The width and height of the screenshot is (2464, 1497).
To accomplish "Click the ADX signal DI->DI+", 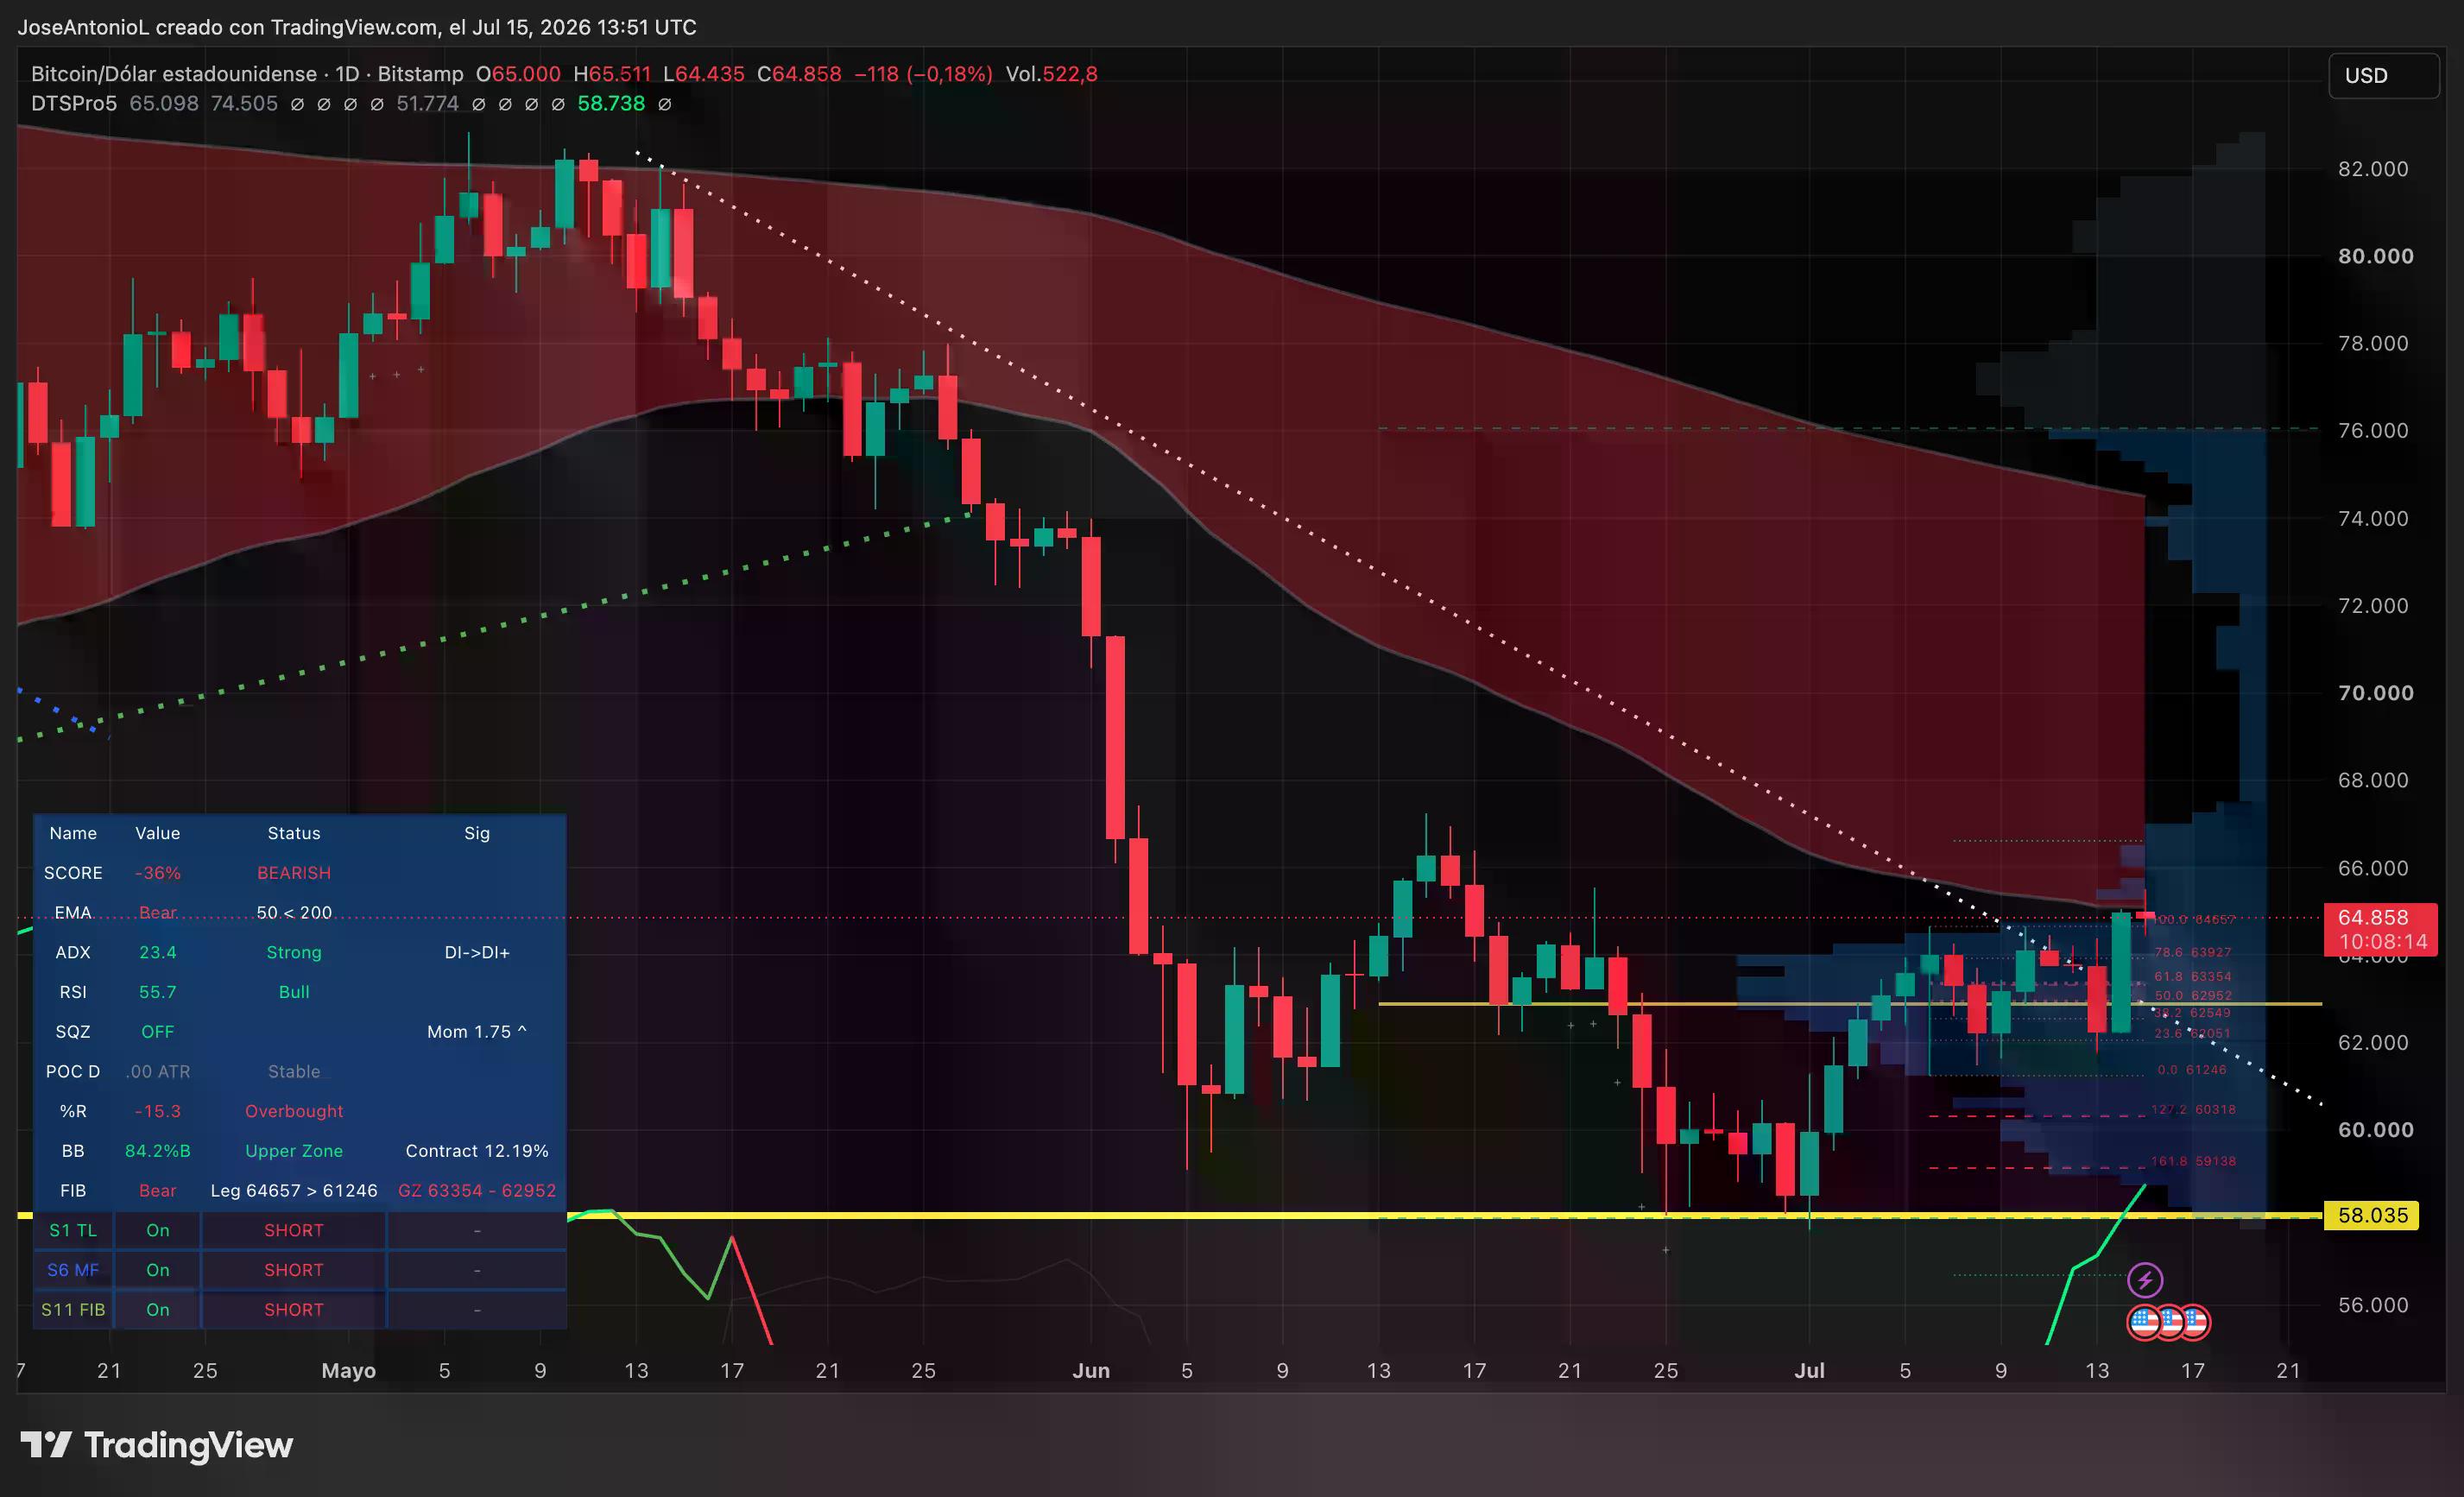I will [x=477, y=953].
